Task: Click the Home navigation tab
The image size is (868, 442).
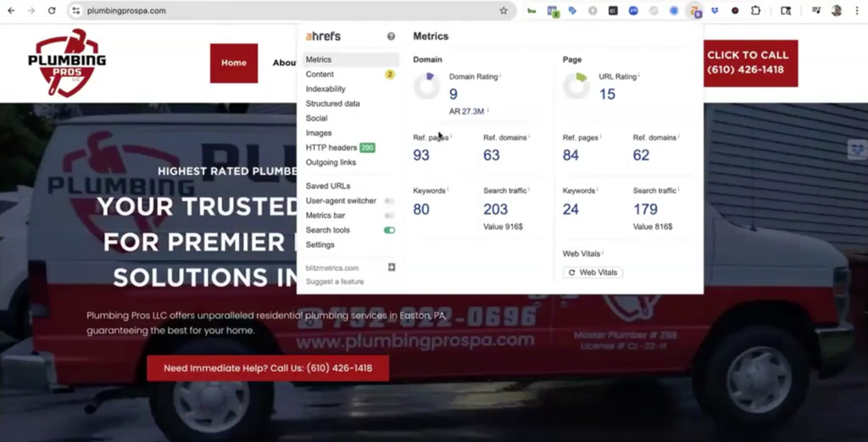Action: pyautogui.click(x=234, y=63)
